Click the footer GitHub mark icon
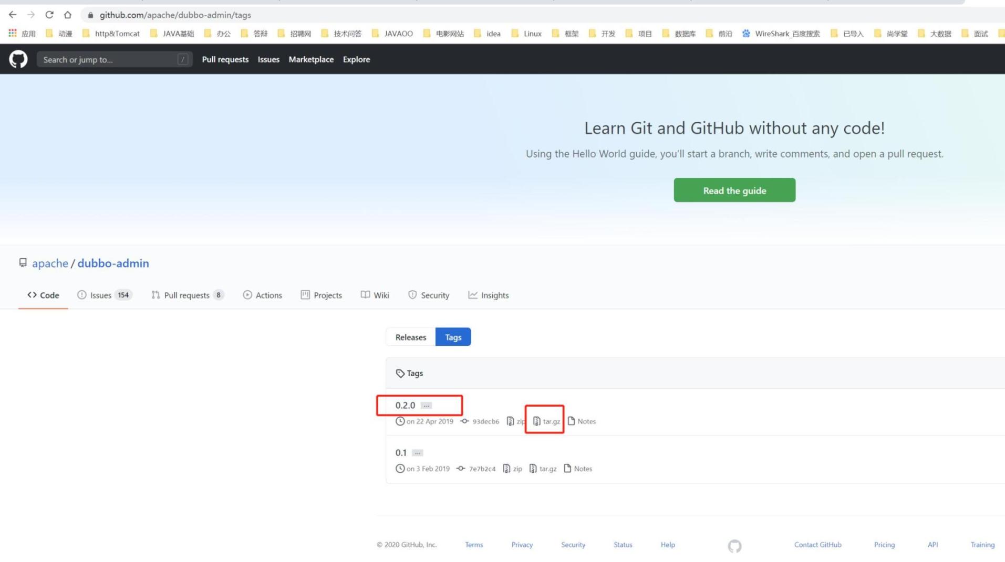The width and height of the screenshot is (1005, 562). click(x=734, y=546)
